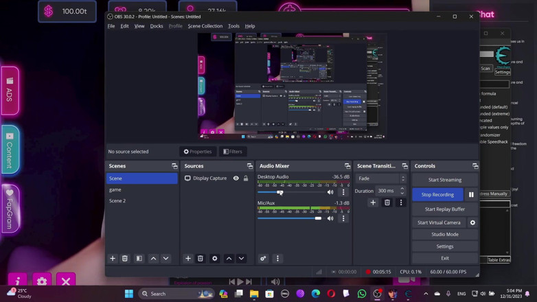Undock the Audio Mixer panel with float icon
Screen dimensions: 537x302
coord(347,166)
